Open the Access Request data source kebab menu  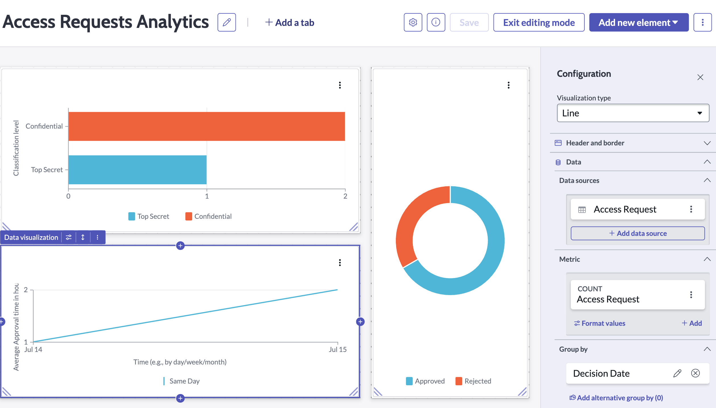[691, 209]
